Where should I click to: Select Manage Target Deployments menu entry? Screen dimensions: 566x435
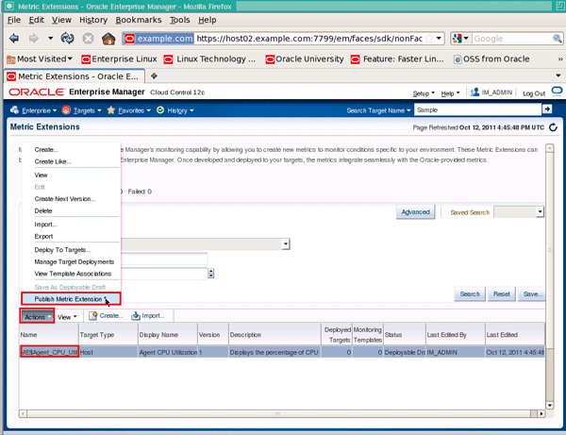(74, 261)
